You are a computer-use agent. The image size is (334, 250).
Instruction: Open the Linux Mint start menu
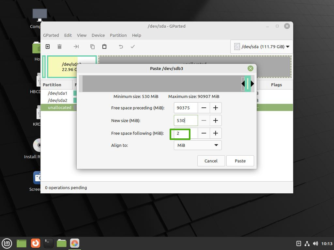point(7,243)
